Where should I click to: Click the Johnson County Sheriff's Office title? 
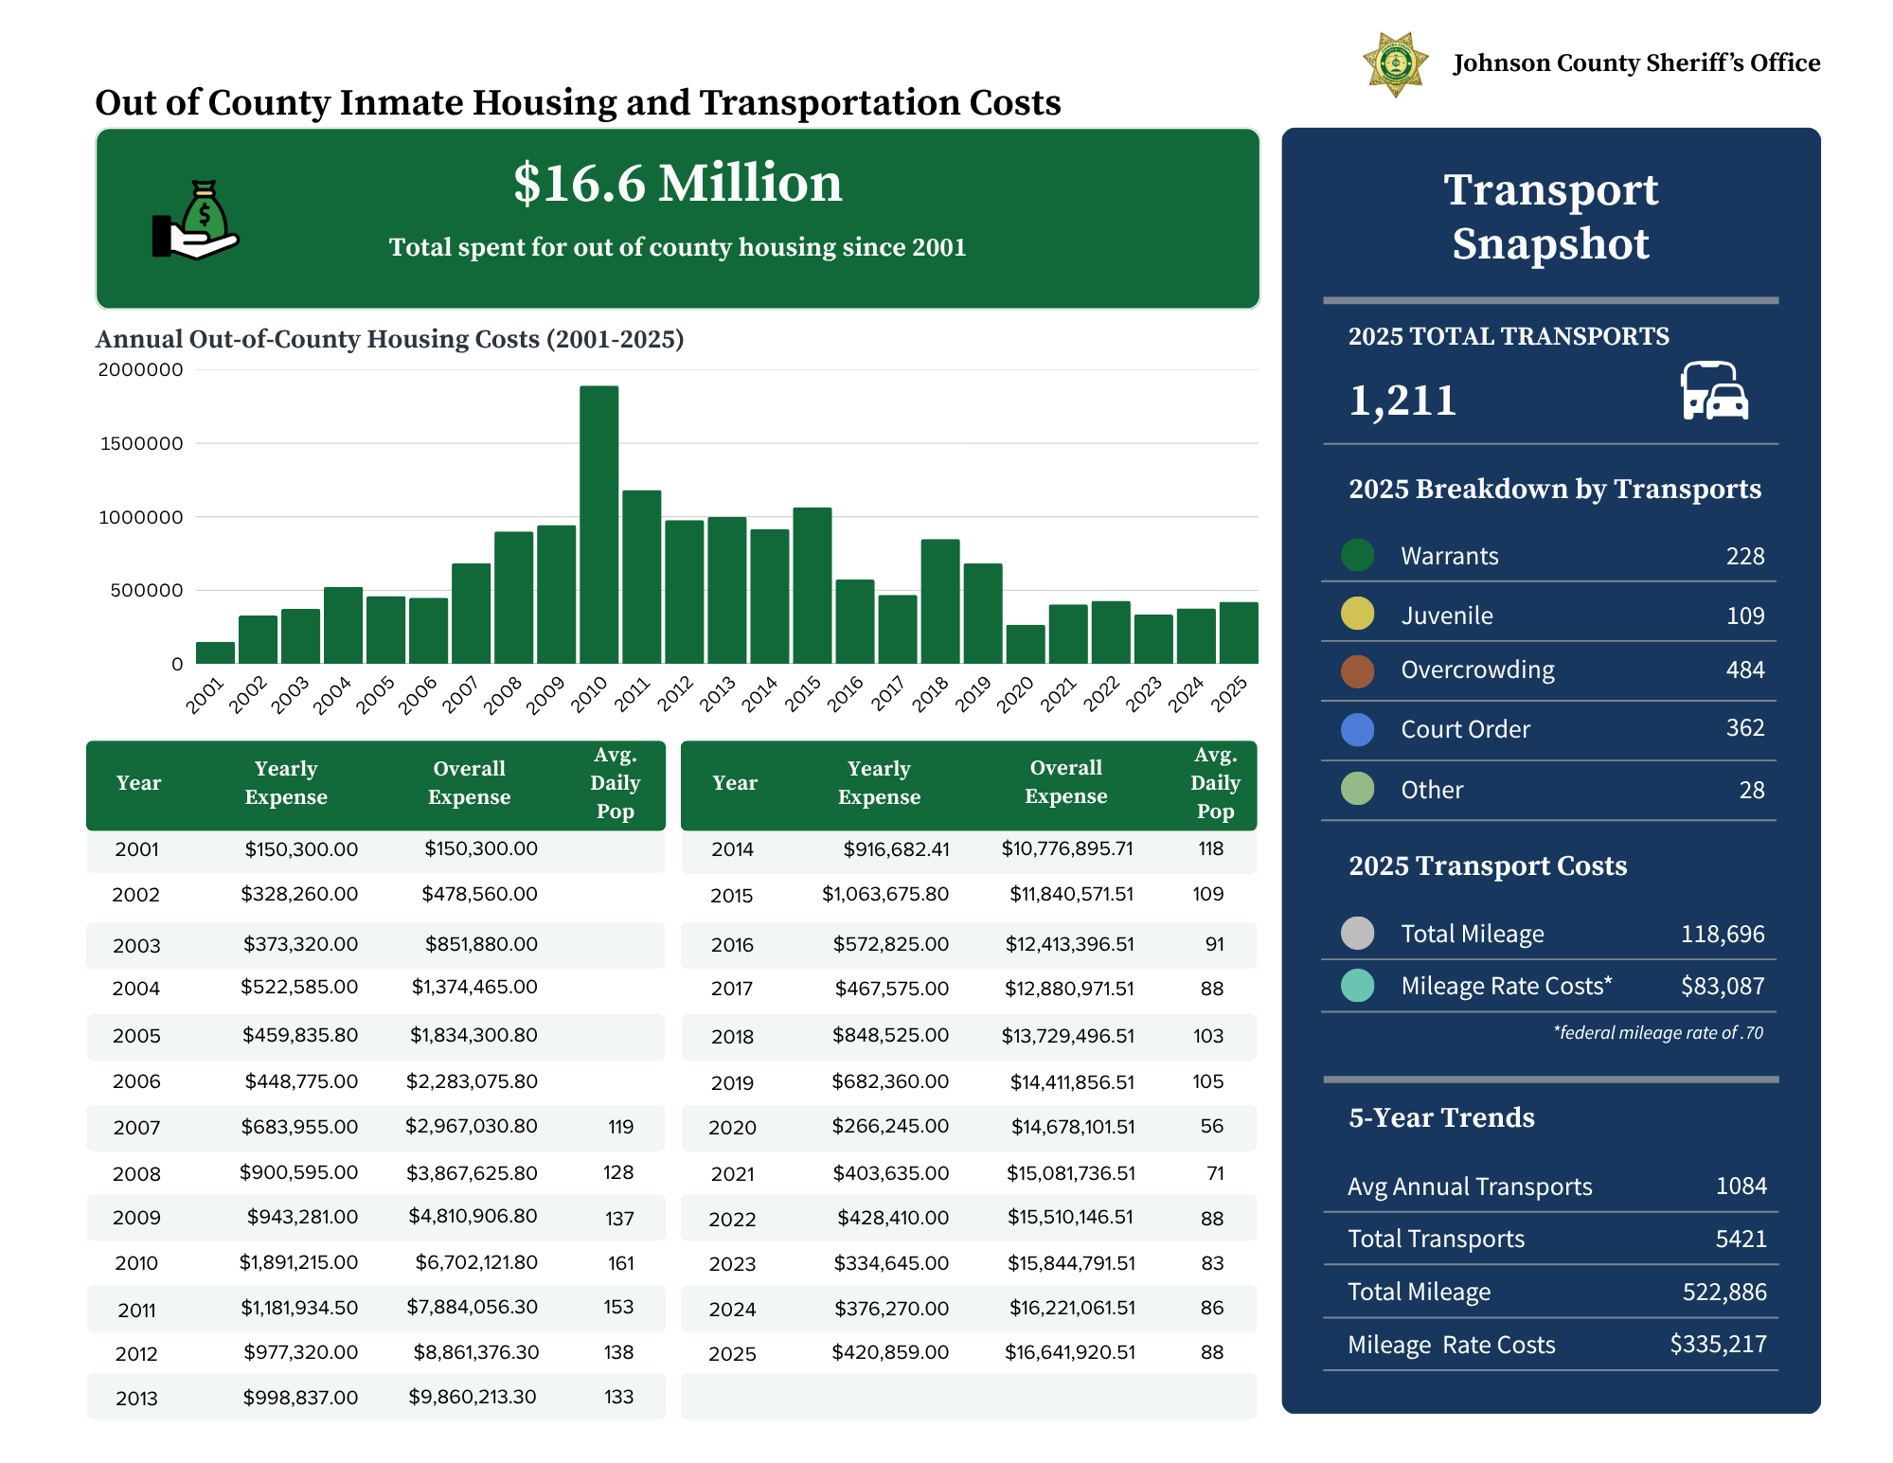[1636, 62]
